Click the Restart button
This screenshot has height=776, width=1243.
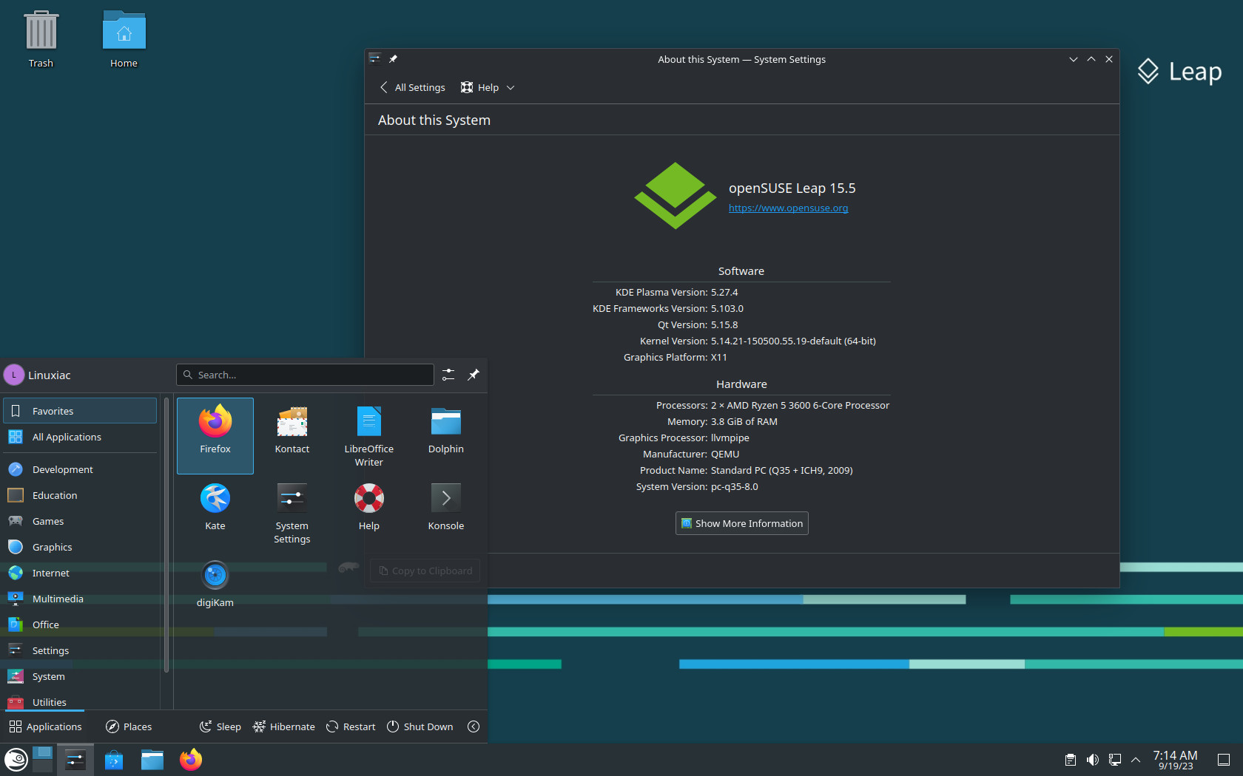351,726
